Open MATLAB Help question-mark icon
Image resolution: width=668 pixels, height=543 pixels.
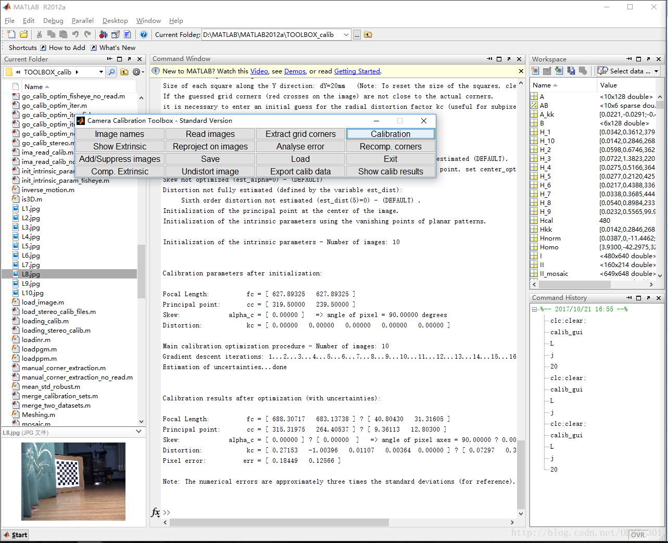pos(144,34)
